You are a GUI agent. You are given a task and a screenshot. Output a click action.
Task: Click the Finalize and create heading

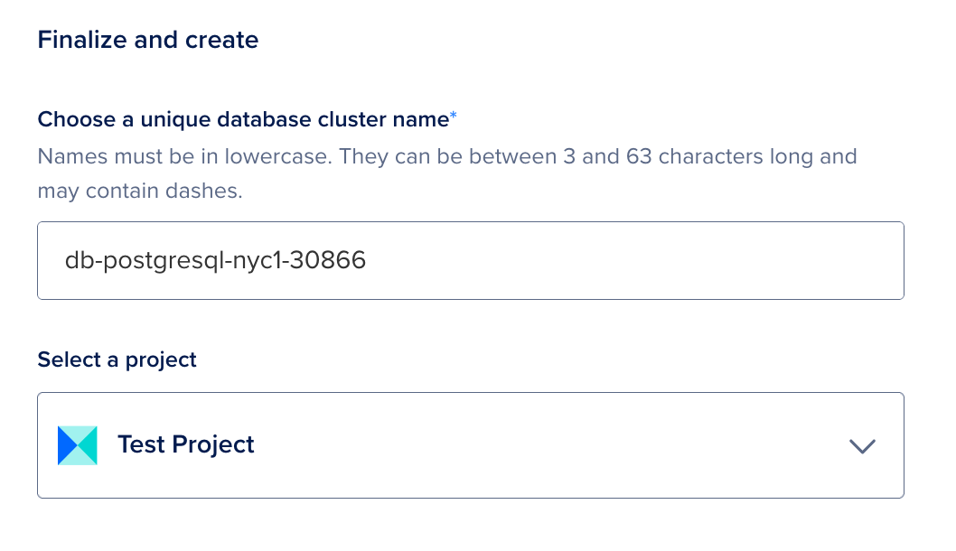pyautogui.click(x=148, y=40)
